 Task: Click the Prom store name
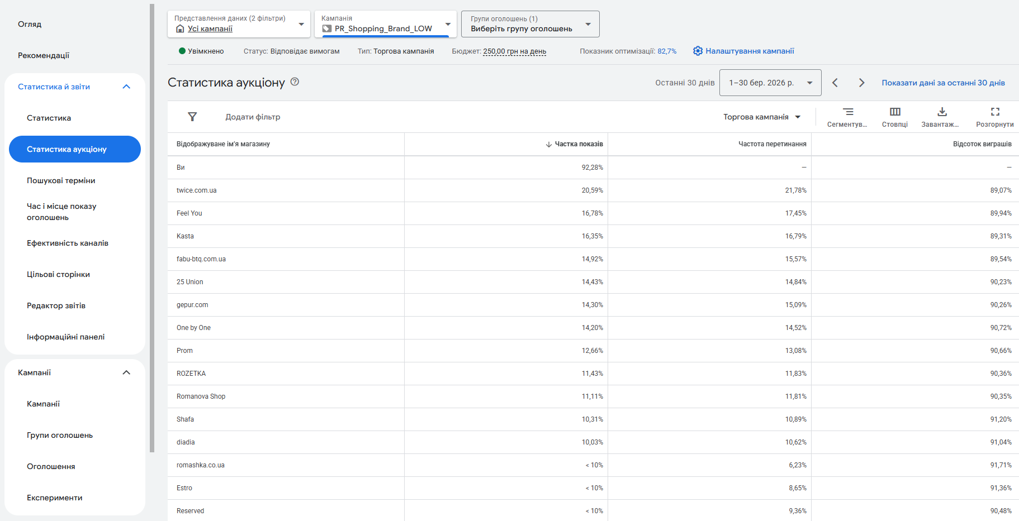[x=184, y=351]
